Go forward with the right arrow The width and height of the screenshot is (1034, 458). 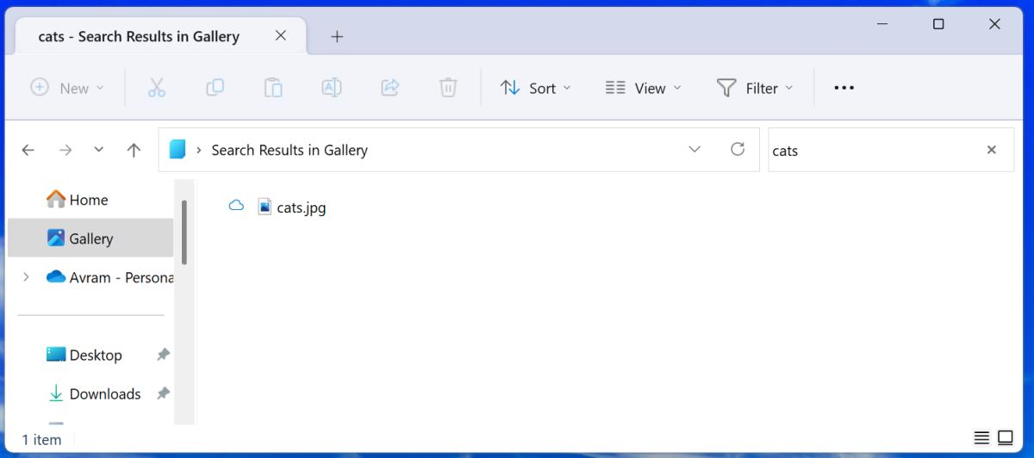tap(65, 150)
